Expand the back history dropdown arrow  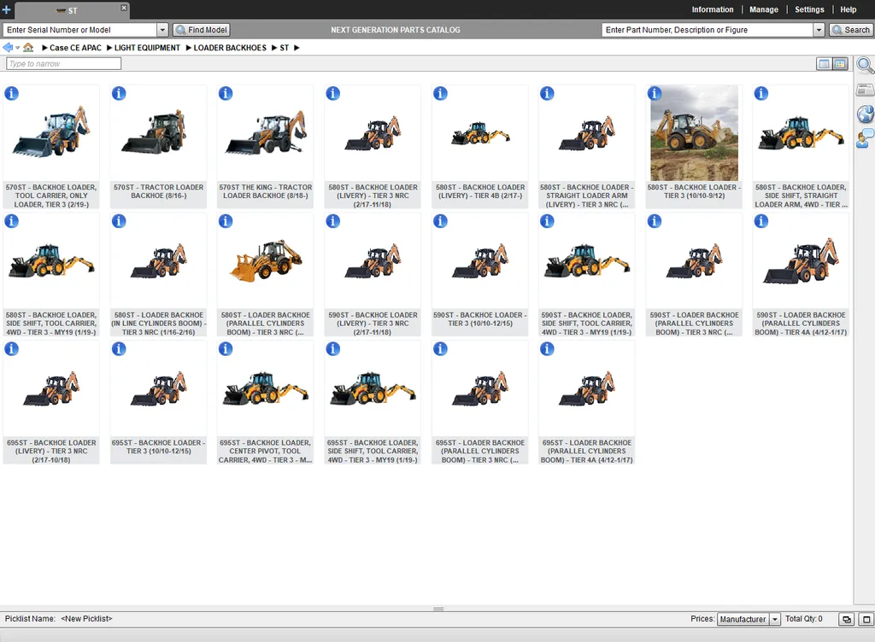point(18,48)
